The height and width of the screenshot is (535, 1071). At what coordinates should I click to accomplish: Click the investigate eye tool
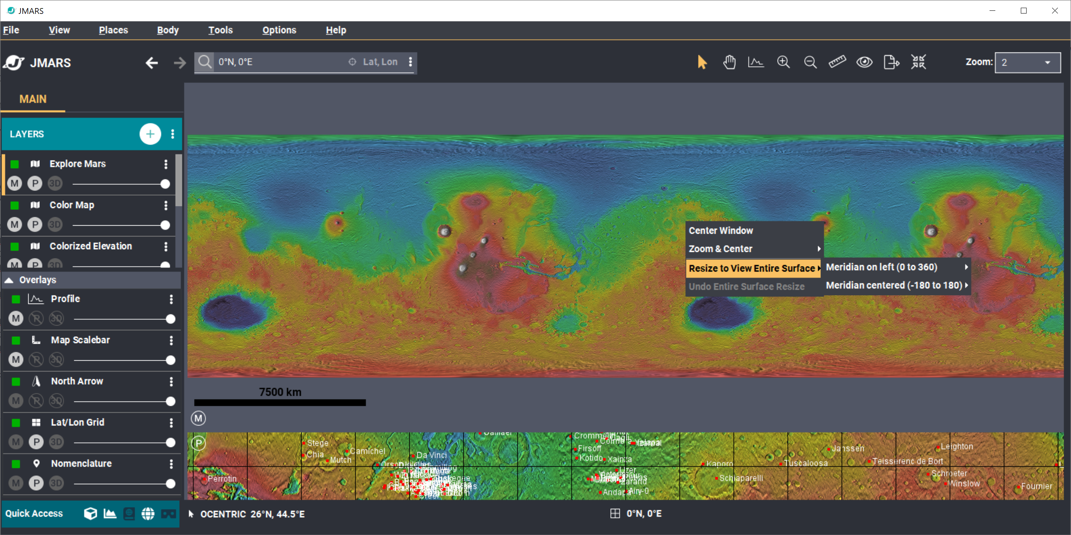pyautogui.click(x=864, y=62)
